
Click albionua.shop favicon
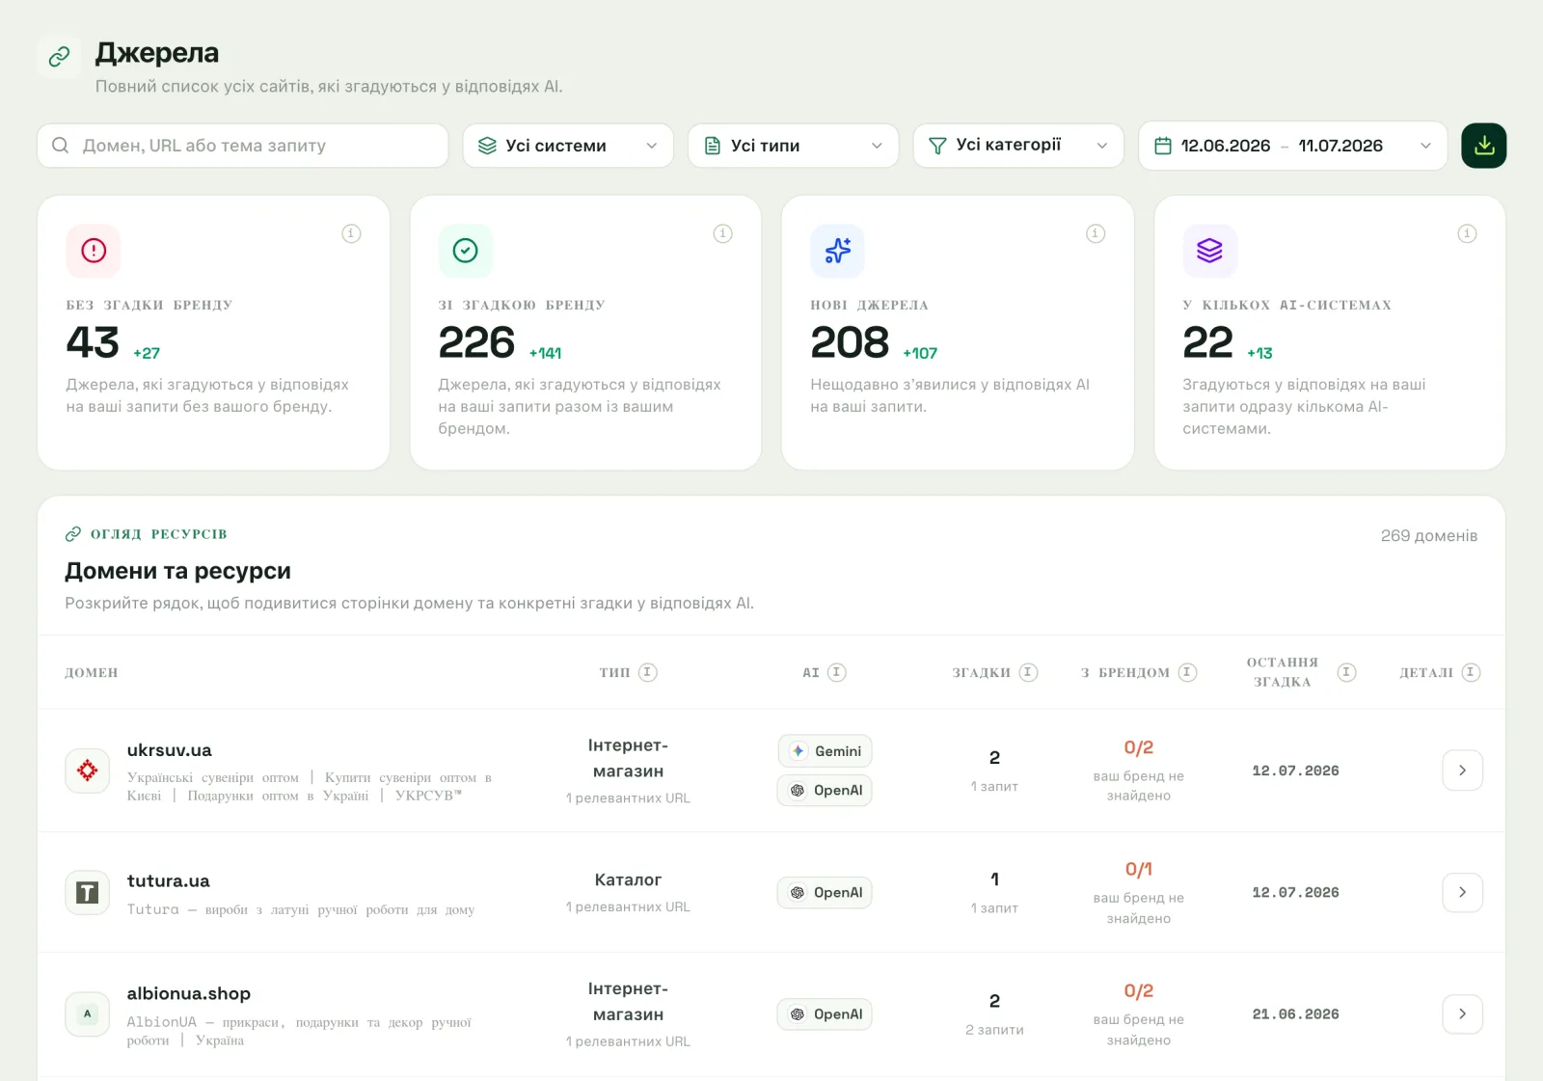[x=88, y=1014]
